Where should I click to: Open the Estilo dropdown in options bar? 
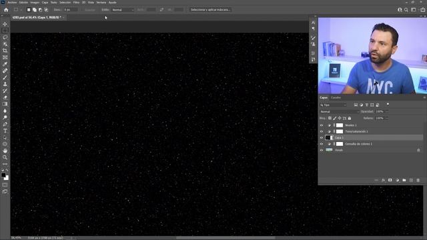[123, 10]
